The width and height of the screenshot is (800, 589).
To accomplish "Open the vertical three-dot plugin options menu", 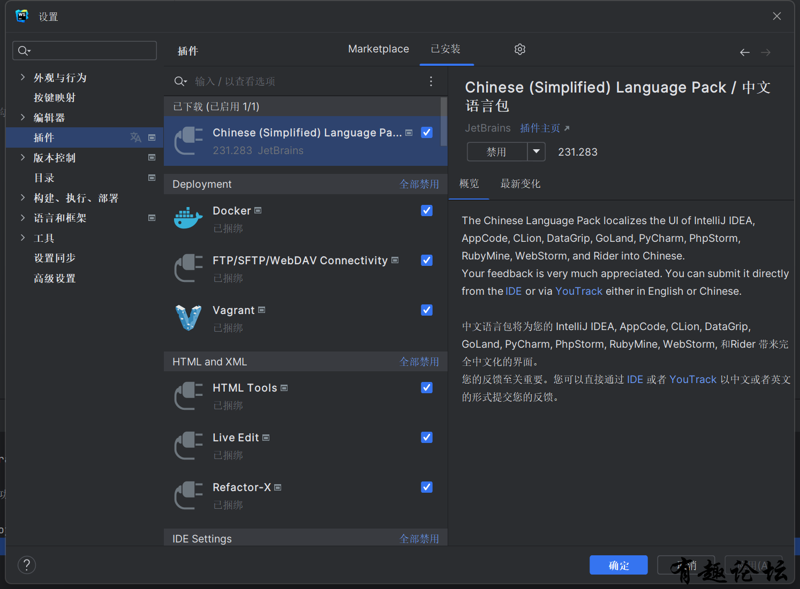I will [x=431, y=81].
